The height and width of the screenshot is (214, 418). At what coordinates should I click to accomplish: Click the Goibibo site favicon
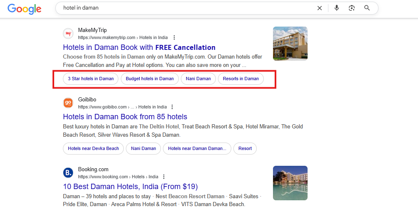(68, 103)
